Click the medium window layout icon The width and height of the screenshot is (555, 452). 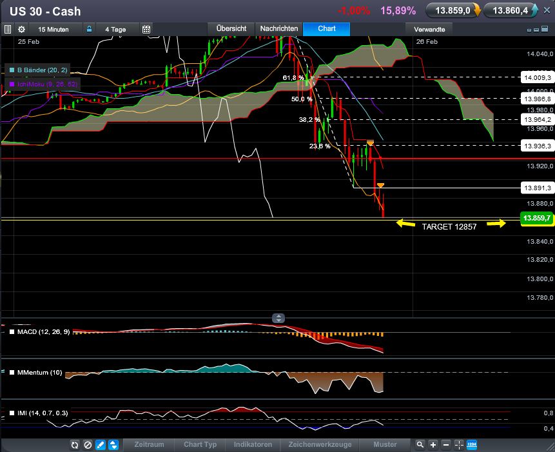tap(536, 30)
